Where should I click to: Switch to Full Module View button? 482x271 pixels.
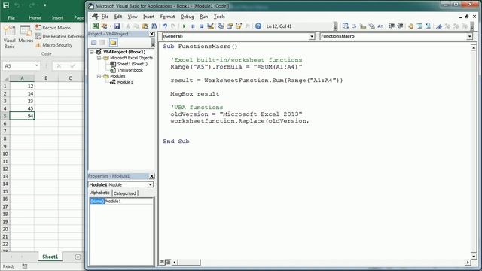168,262
